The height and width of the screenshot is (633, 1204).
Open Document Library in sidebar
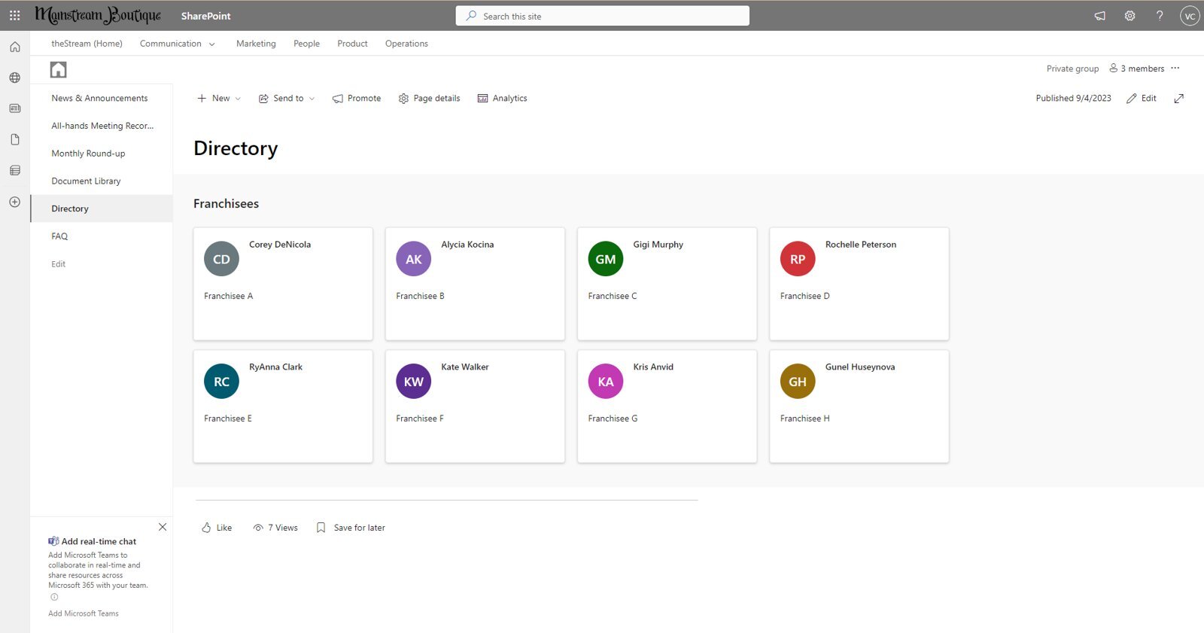[x=86, y=181]
